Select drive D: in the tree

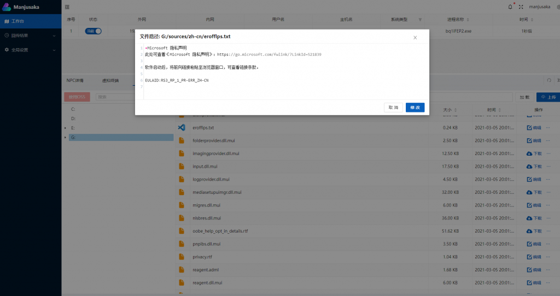[x=73, y=119]
